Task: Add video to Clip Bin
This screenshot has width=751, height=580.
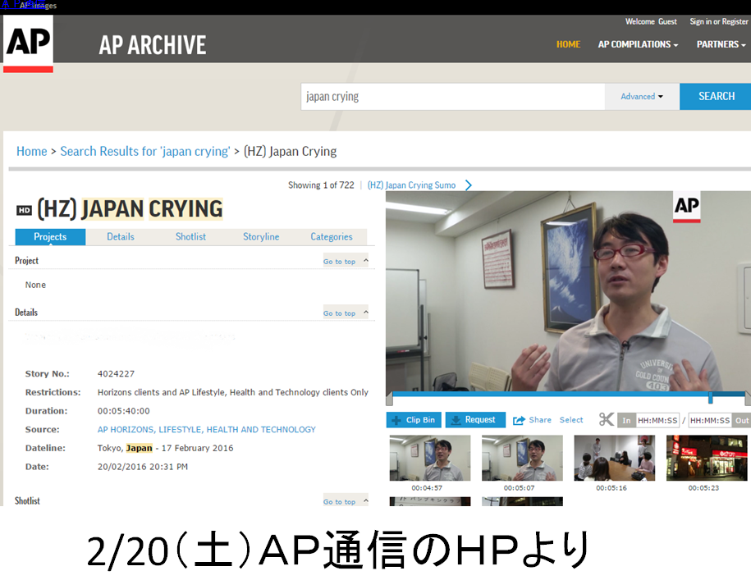Action: click(x=414, y=420)
